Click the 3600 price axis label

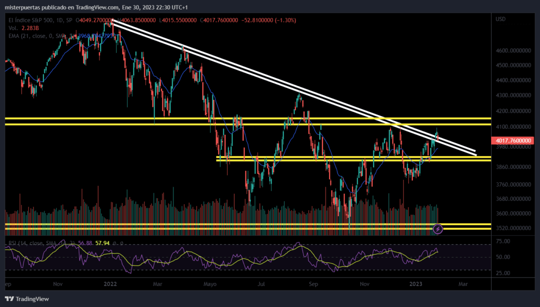click(513, 214)
